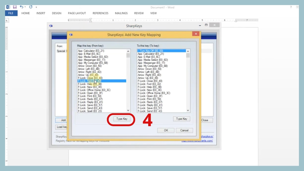
Task: Click Type Key under the To key list
Action: [182, 119]
